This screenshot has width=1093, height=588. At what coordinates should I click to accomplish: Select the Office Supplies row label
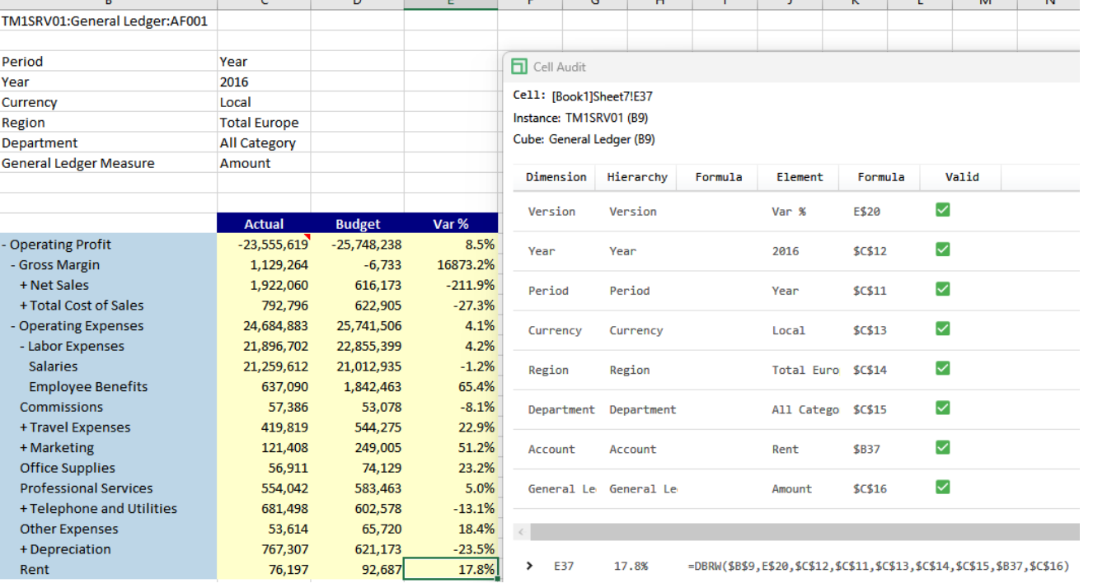pos(68,468)
